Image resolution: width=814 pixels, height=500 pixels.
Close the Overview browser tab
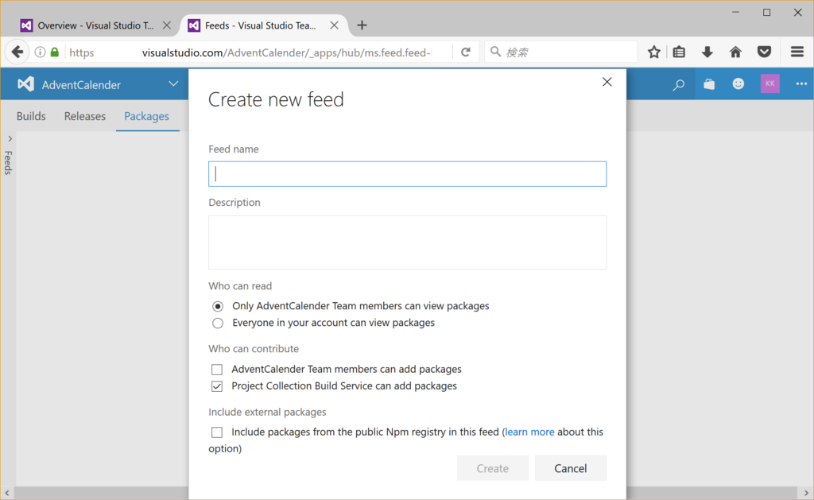pyautogui.click(x=167, y=25)
